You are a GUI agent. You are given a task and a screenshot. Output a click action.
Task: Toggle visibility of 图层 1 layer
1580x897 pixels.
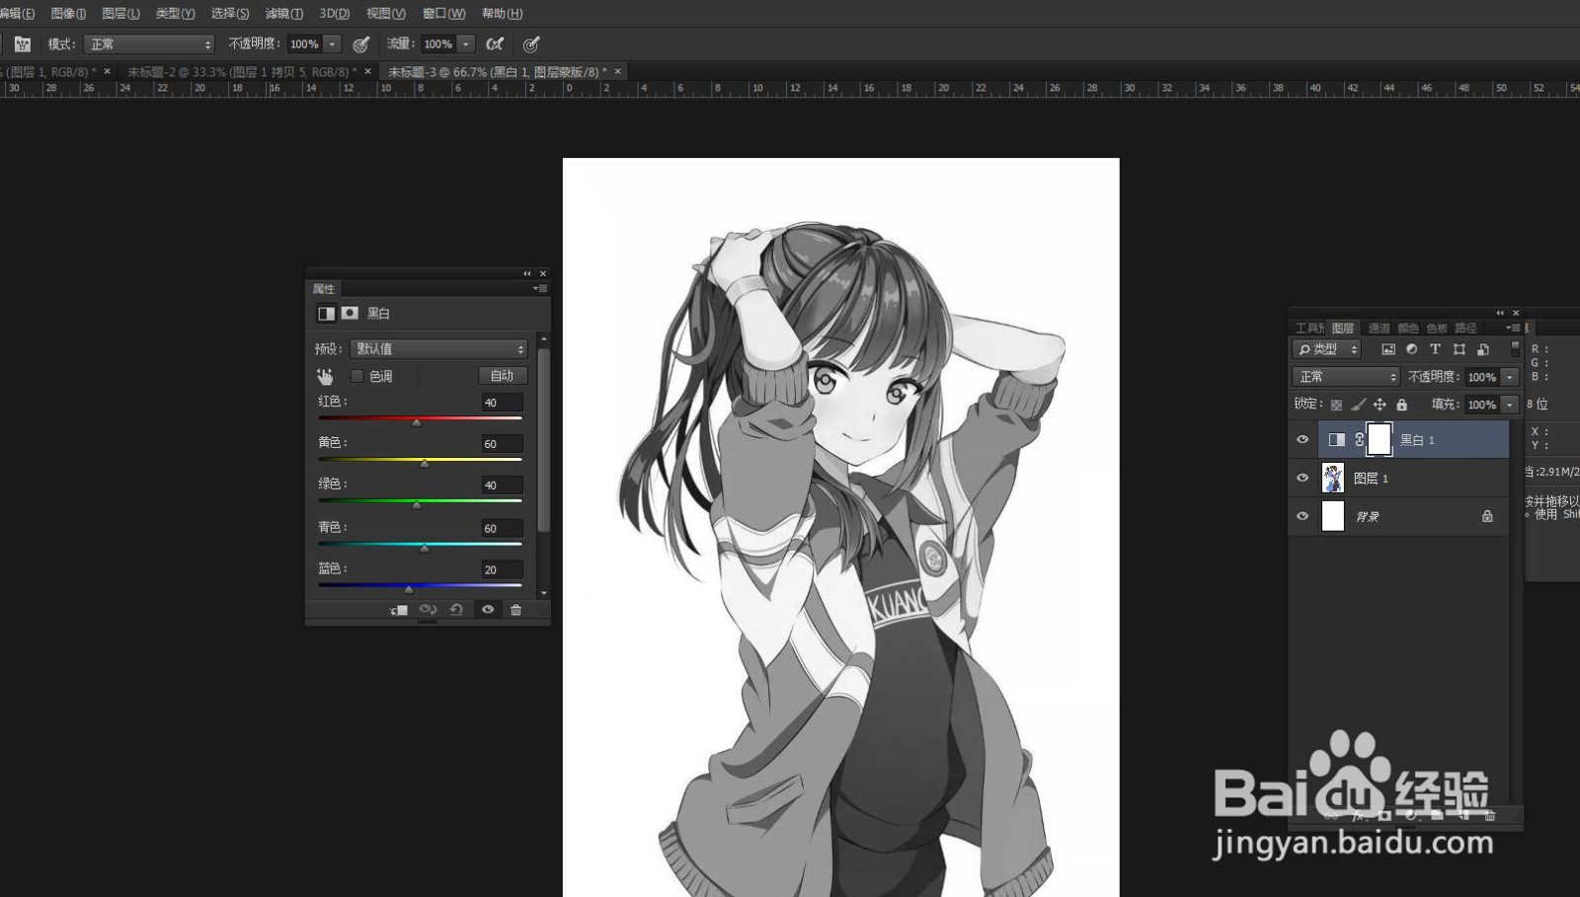[1303, 478]
